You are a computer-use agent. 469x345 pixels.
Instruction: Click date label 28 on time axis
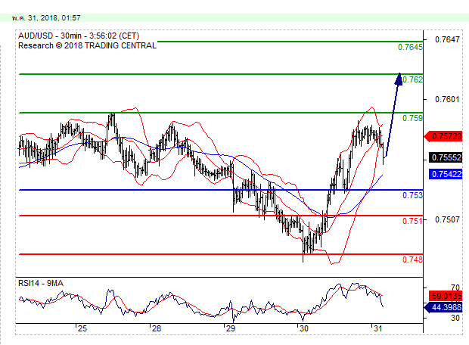[x=157, y=328]
